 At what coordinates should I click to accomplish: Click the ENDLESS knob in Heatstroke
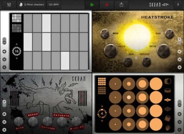point(147,62)
